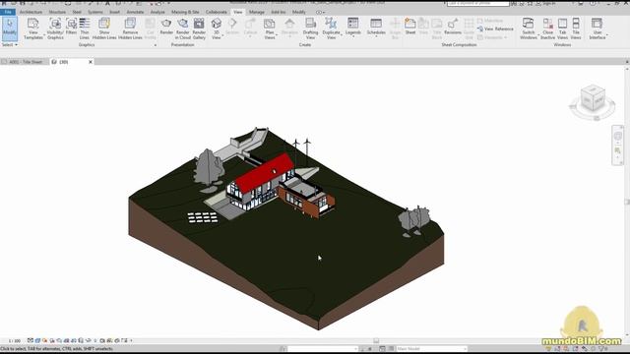
Task: Switch to the Insert ribbon tab
Action: [x=114, y=12]
